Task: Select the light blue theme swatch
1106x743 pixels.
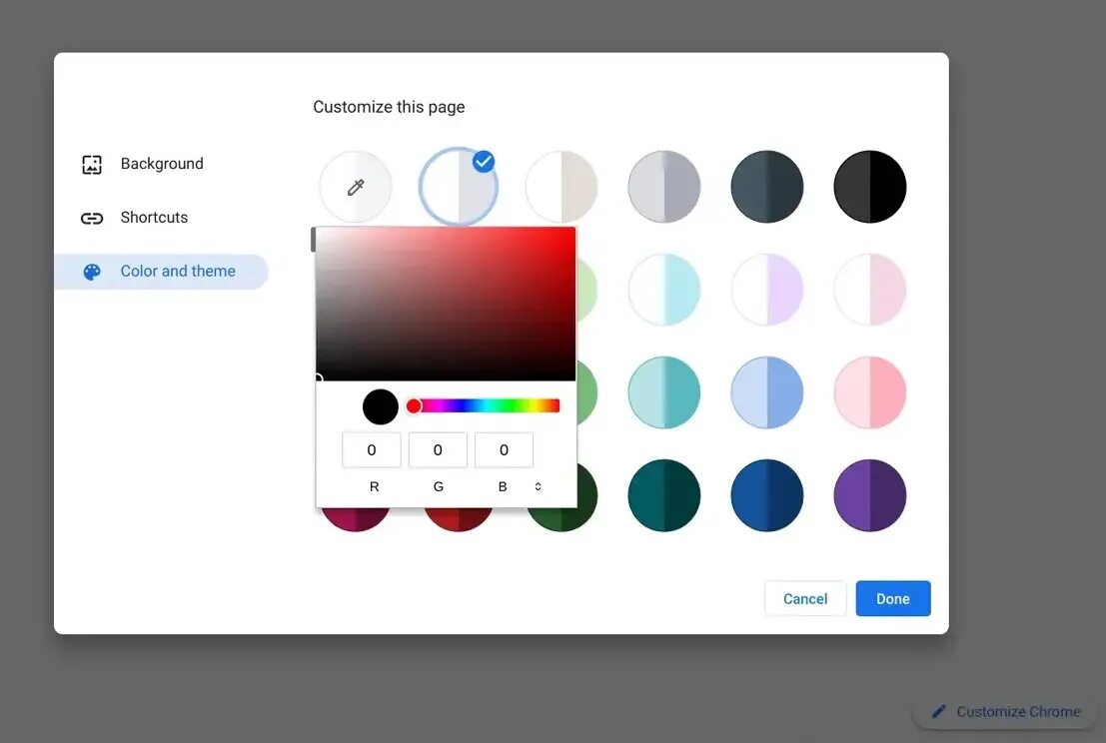Action: click(766, 392)
